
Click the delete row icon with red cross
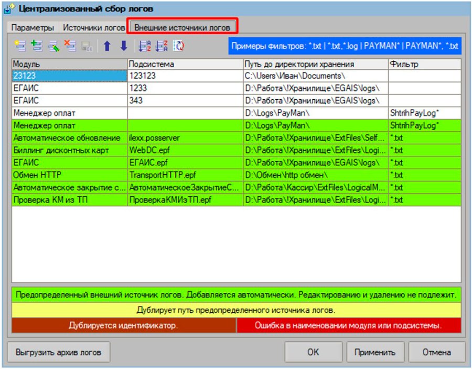(70, 46)
